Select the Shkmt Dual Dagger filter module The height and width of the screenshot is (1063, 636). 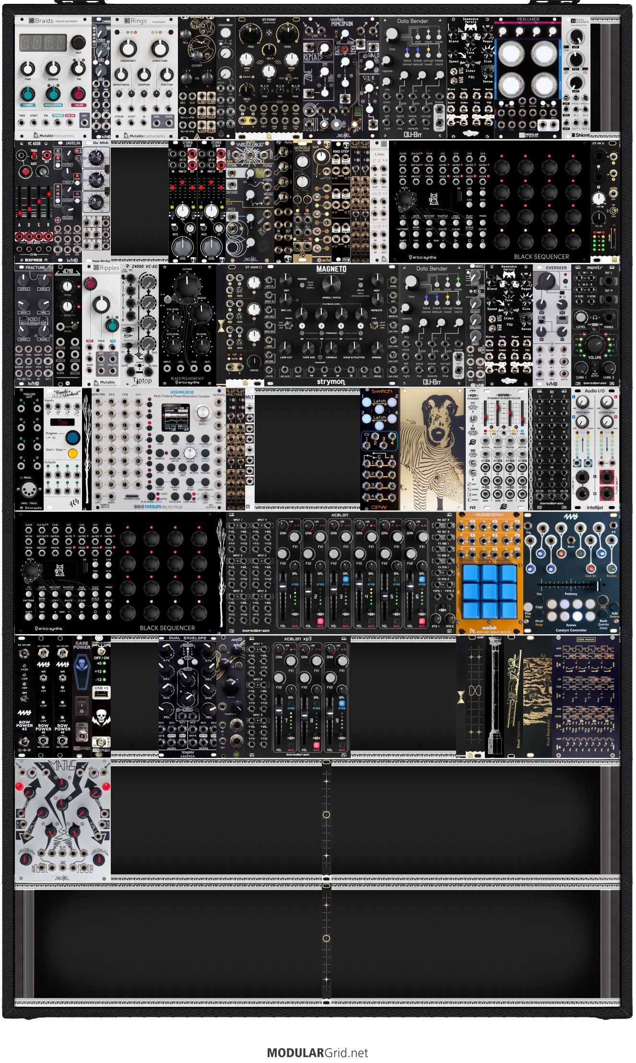click(576, 78)
